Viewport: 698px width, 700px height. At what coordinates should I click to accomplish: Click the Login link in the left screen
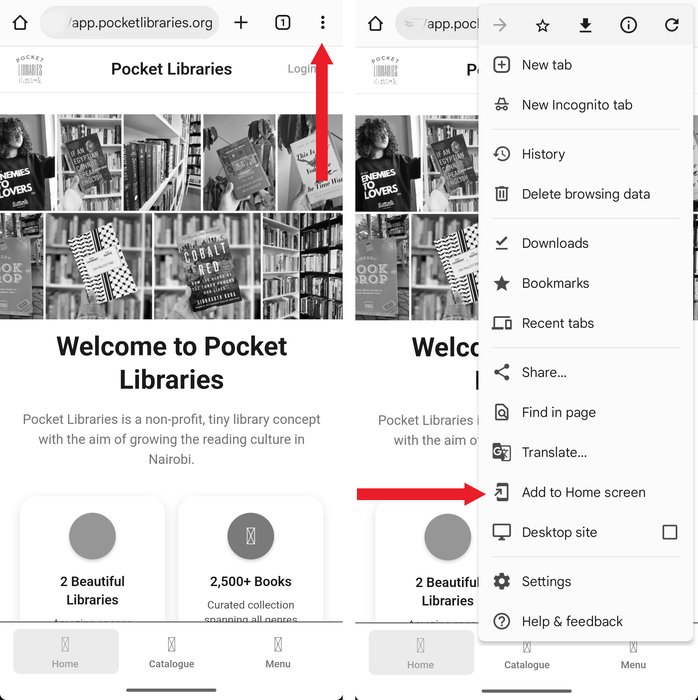(x=301, y=69)
